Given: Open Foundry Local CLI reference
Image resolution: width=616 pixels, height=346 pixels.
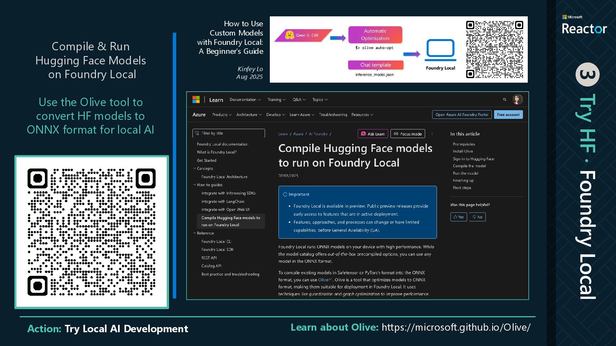Looking at the screenshot, I should coord(216,242).
